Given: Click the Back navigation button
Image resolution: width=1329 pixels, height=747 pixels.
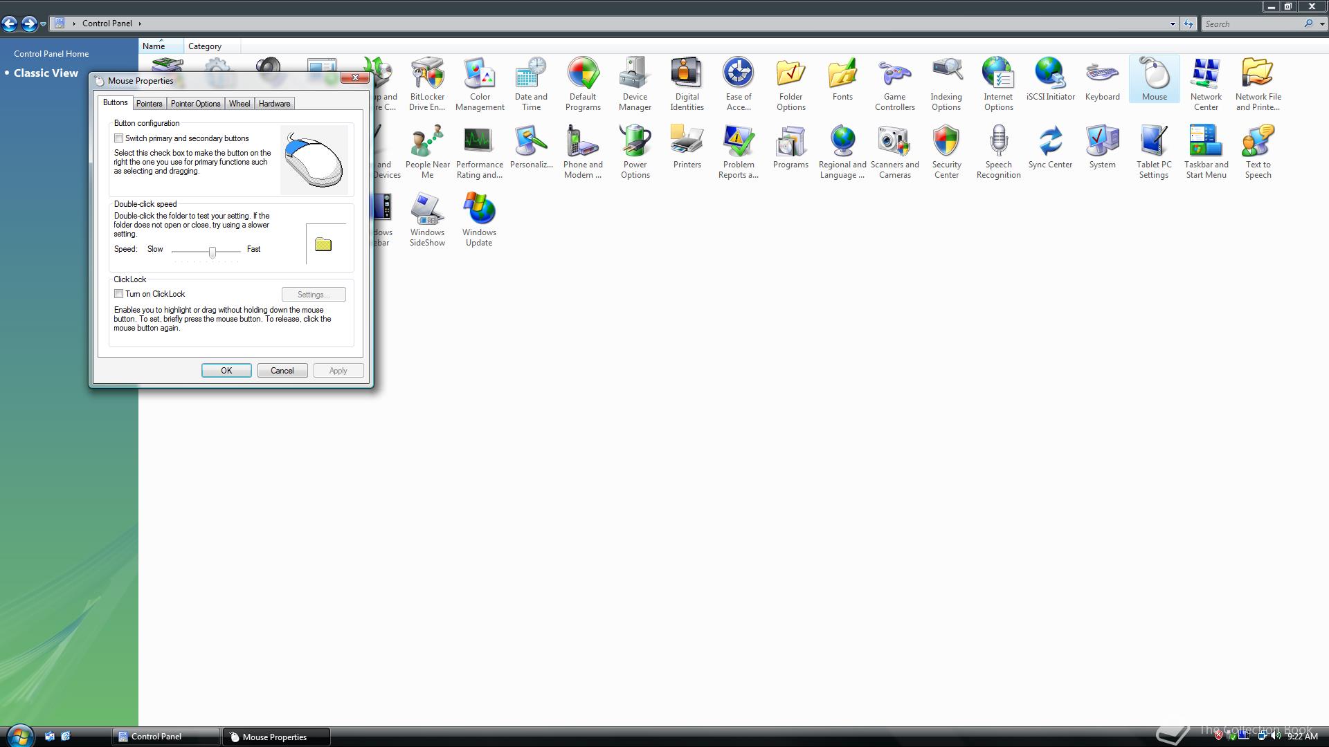Looking at the screenshot, I should click(x=10, y=24).
